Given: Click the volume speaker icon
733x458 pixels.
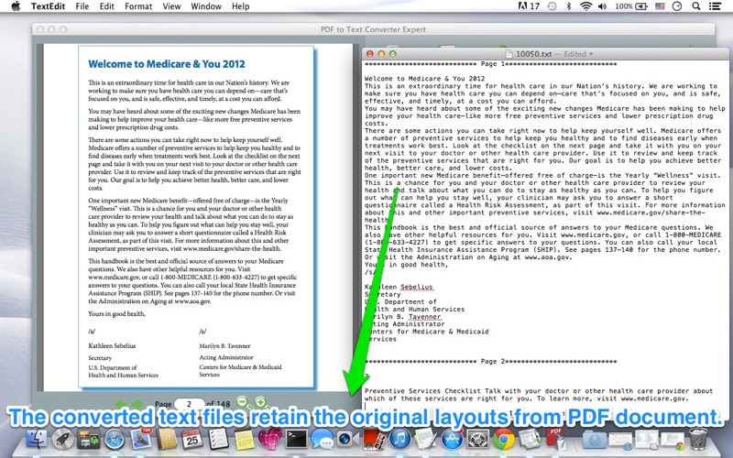Looking at the screenshot, I should [602, 6].
